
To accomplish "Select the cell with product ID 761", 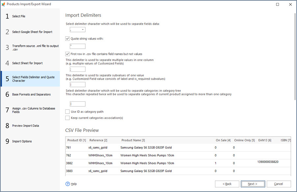I will 68,148.
